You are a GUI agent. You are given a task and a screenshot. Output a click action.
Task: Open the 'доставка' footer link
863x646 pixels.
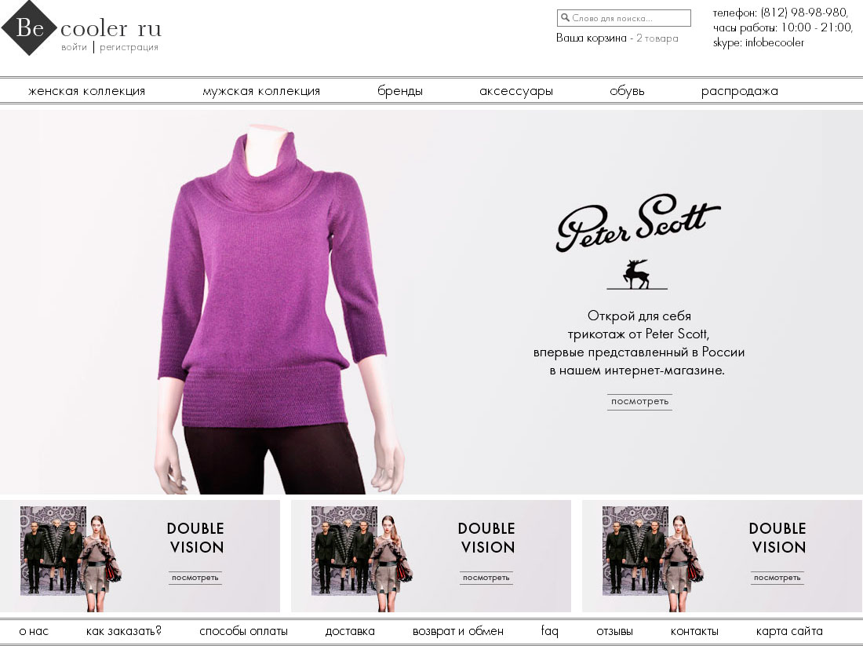tap(350, 631)
